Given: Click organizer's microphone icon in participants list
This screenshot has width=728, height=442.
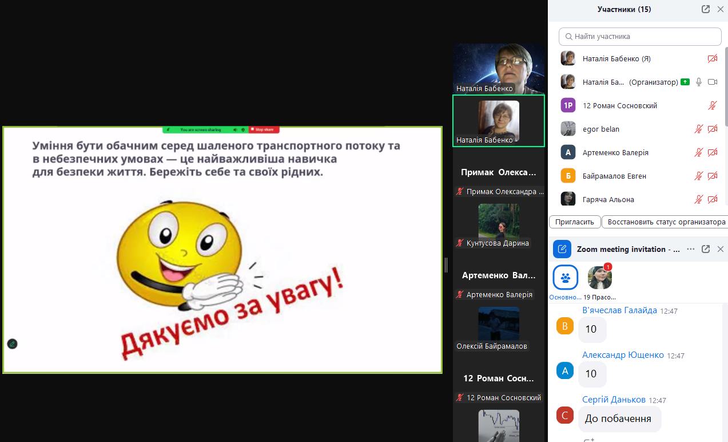Looking at the screenshot, I should [x=698, y=82].
